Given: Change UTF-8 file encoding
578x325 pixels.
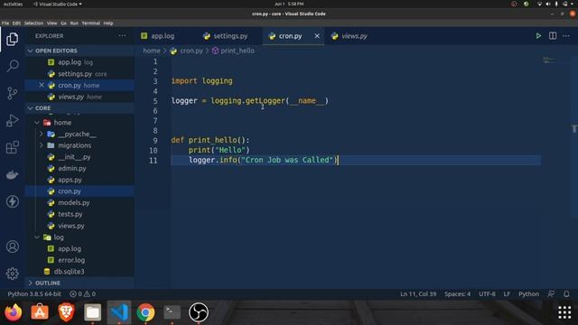Looking at the screenshot, I should pyautogui.click(x=487, y=293).
